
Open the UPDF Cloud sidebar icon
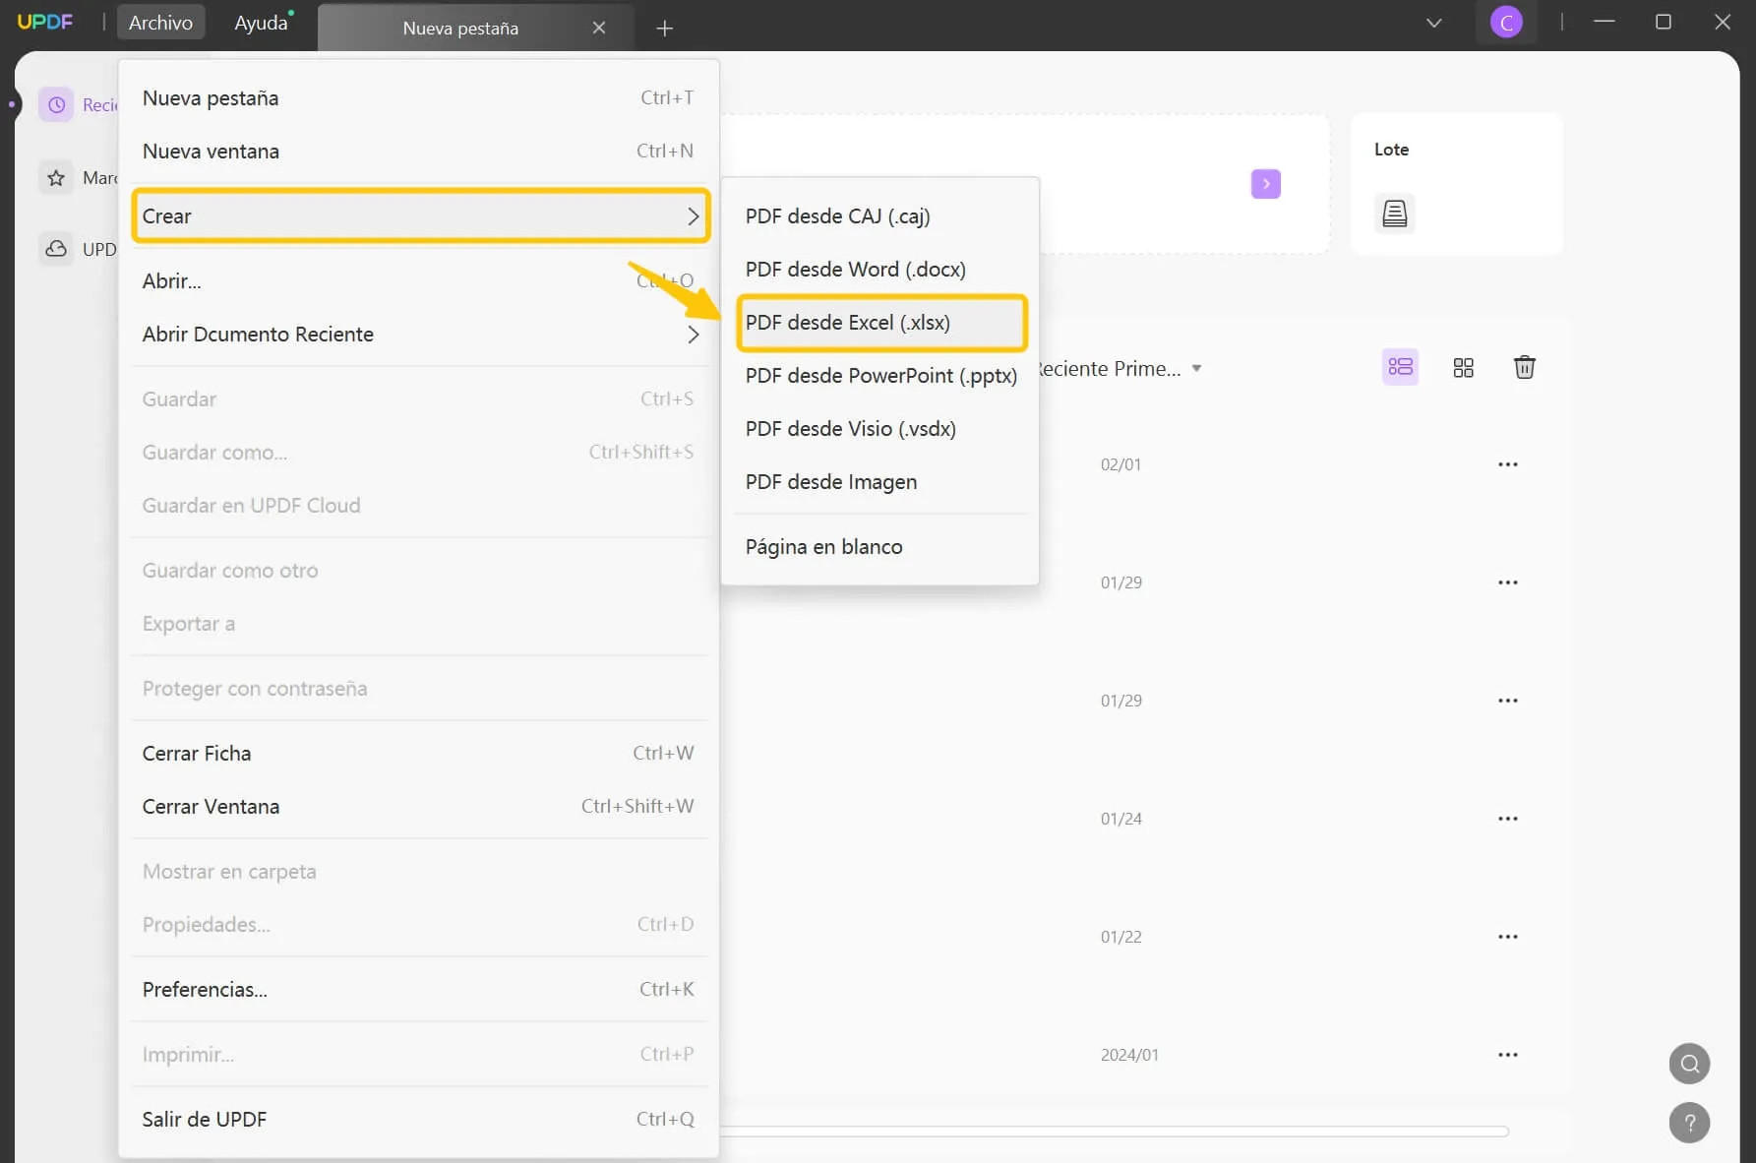click(56, 249)
